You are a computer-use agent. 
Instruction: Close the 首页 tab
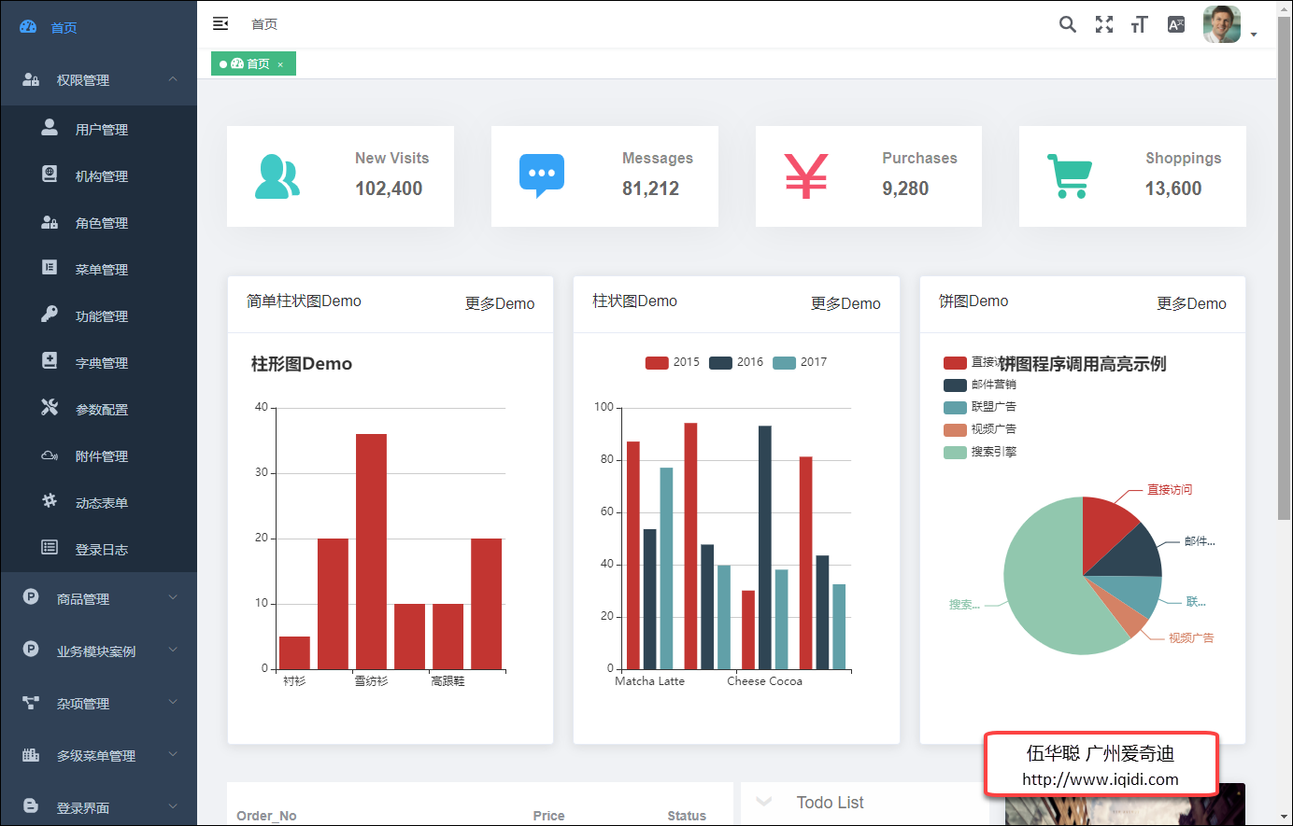[280, 64]
